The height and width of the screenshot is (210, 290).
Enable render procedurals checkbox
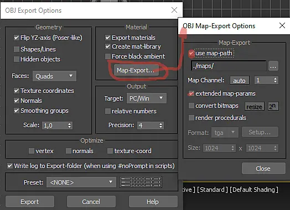191,118
